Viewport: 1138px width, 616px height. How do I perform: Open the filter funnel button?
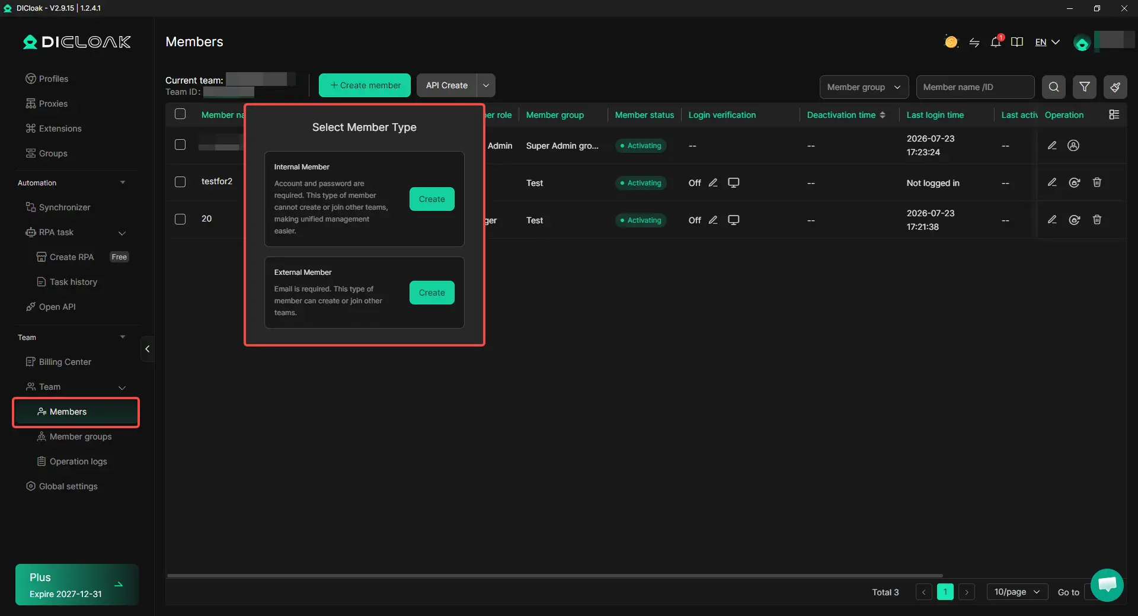point(1085,87)
